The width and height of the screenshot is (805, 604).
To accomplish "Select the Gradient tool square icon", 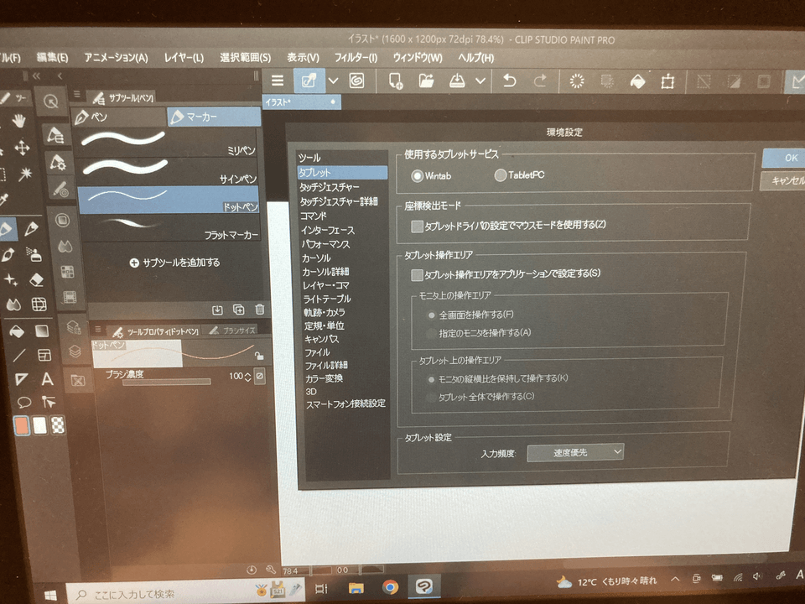I will tap(42, 331).
